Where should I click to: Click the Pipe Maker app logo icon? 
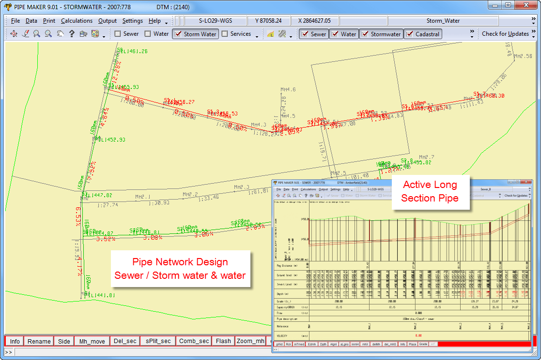pos(8,7)
